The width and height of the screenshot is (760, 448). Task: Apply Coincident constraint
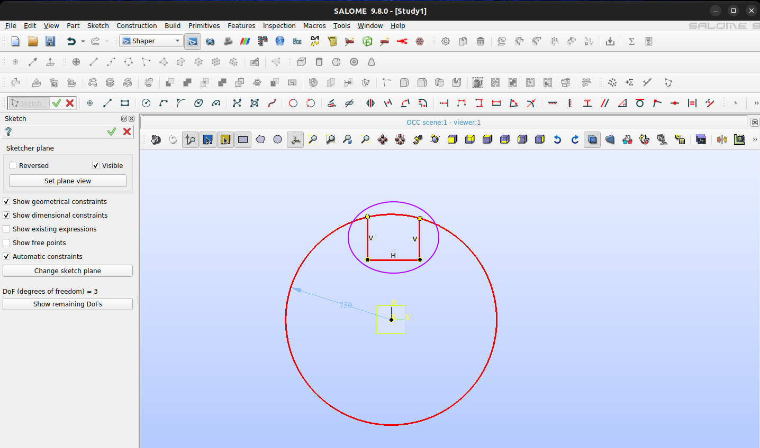(657, 103)
